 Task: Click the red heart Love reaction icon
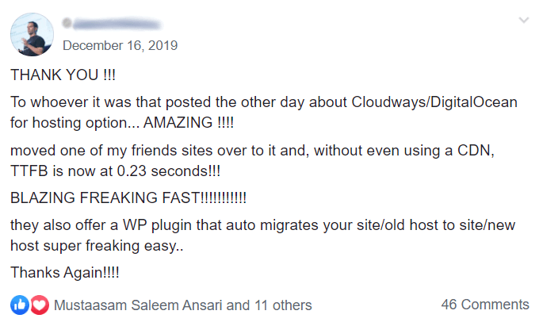pyautogui.click(x=38, y=305)
